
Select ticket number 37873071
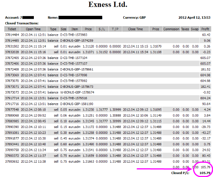tap(12, 87)
